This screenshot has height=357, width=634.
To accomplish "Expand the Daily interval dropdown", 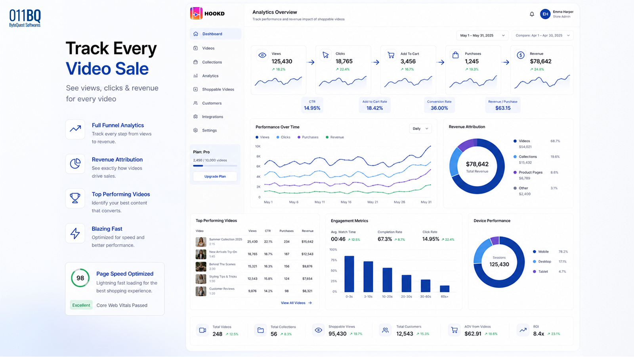I will (420, 129).
